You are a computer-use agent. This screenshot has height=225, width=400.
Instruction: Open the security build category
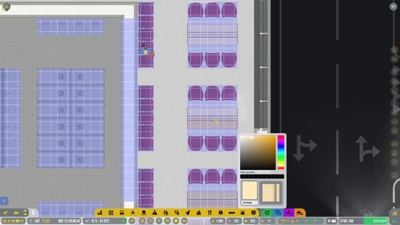[x=144, y=212]
